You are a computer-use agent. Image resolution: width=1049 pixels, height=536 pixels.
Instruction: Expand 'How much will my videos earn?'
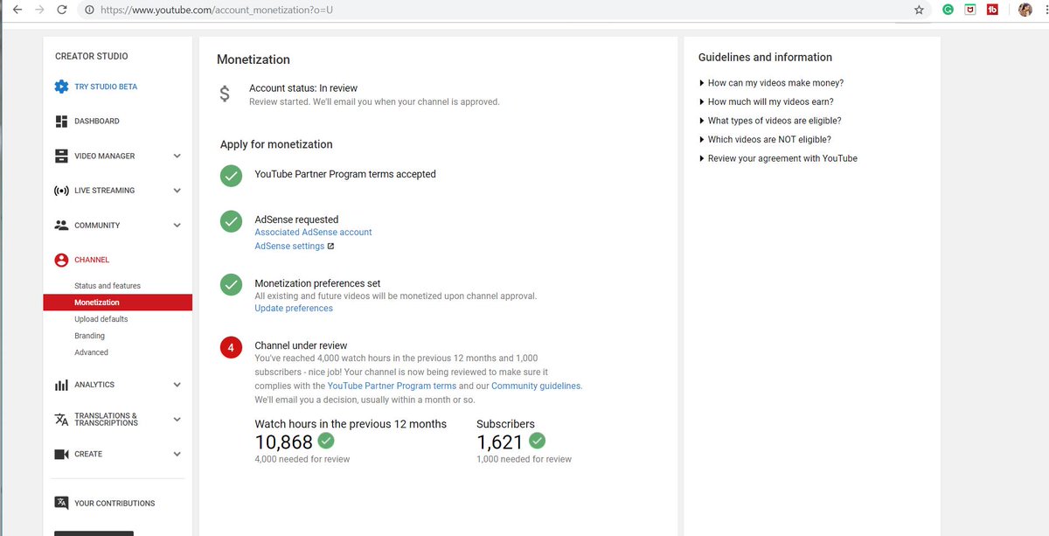(x=766, y=101)
